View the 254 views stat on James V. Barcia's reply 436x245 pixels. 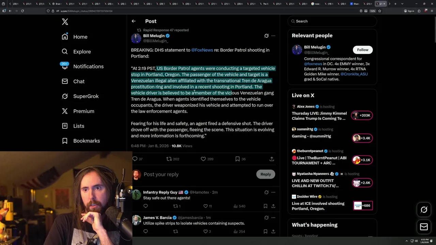[239, 231]
